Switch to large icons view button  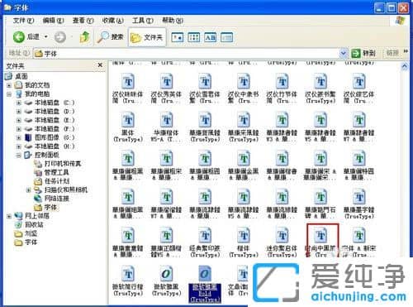point(177,37)
